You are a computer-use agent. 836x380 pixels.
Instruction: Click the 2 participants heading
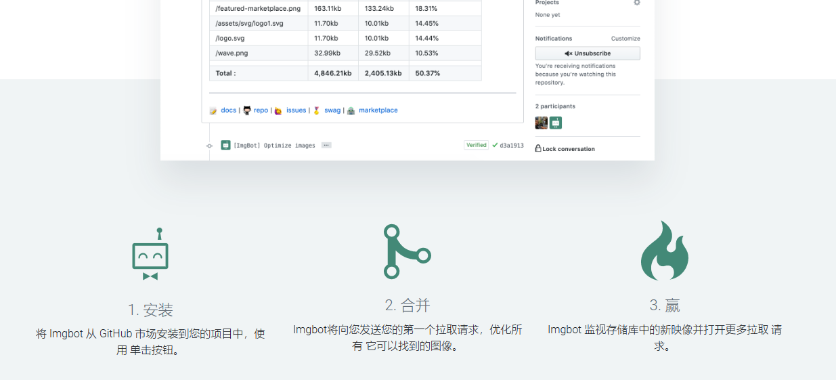point(555,106)
